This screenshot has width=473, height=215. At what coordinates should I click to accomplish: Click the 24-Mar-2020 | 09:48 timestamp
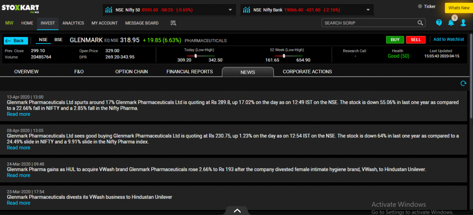pyautogui.click(x=25, y=164)
